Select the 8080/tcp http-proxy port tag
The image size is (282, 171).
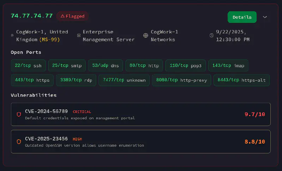point(182,80)
